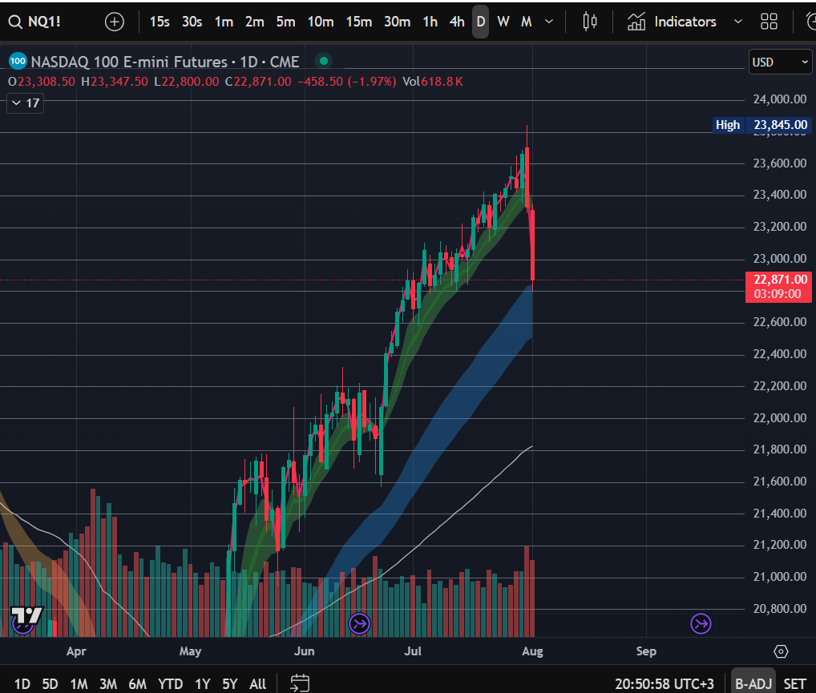This screenshot has height=693, width=816.
Task: Toggle SET settlement price option
Action: coord(794,684)
